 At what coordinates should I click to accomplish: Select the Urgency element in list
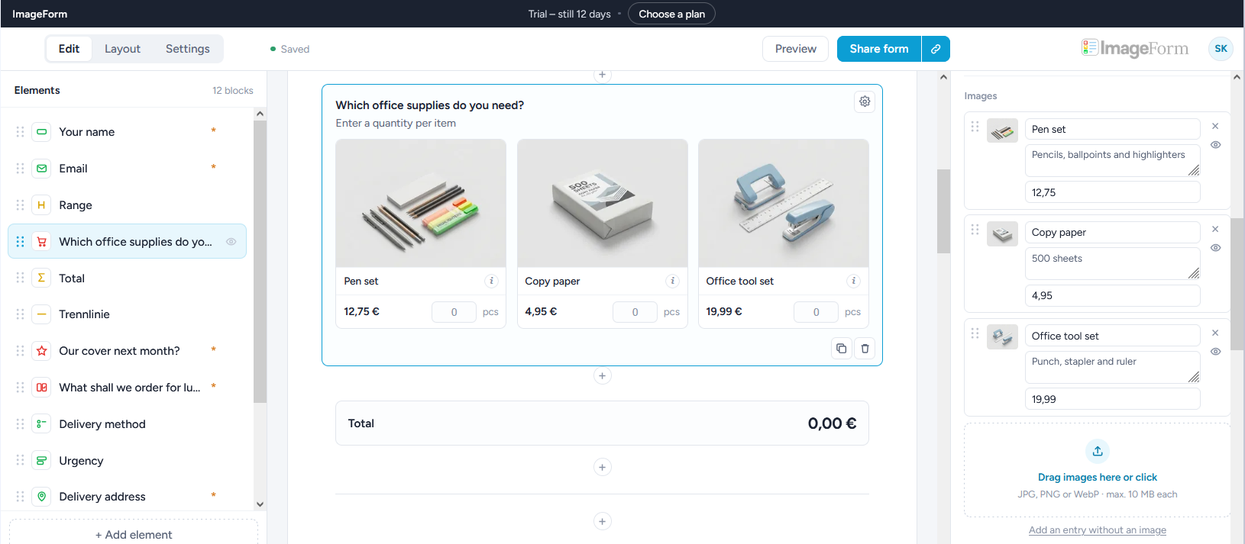[127, 460]
